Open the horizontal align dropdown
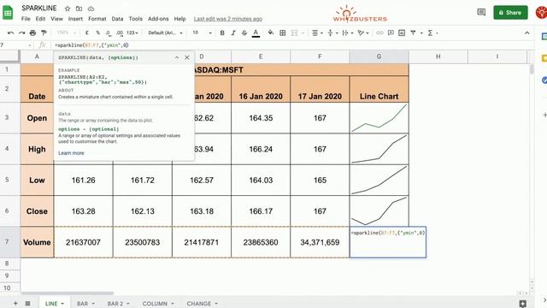The width and height of the screenshot is (547, 308). coord(317,33)
